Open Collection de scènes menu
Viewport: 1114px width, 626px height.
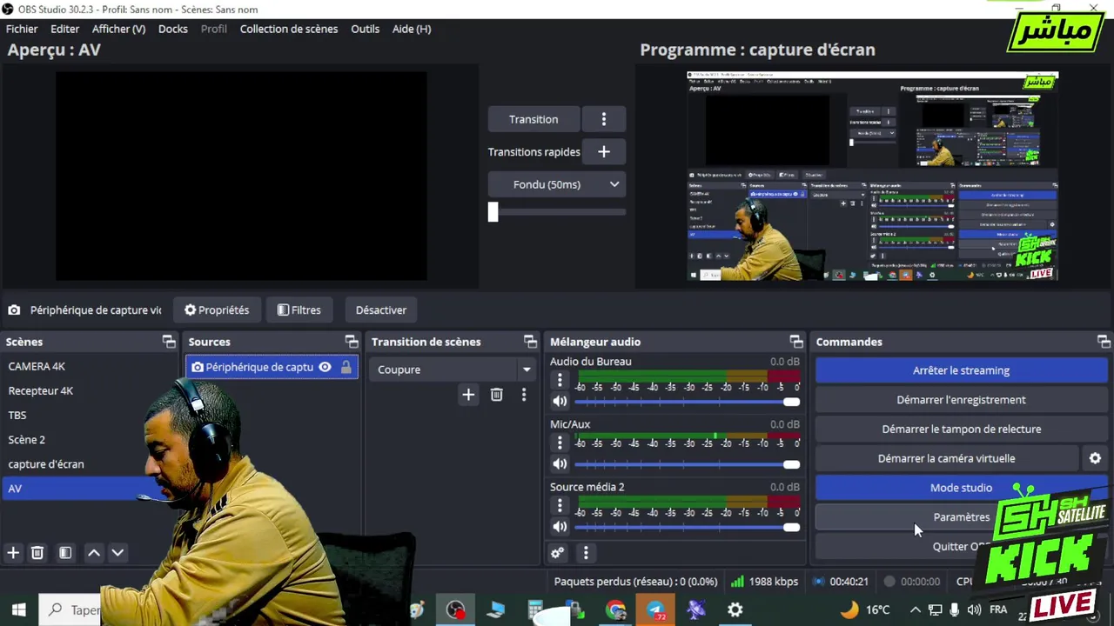pos(289,29)
